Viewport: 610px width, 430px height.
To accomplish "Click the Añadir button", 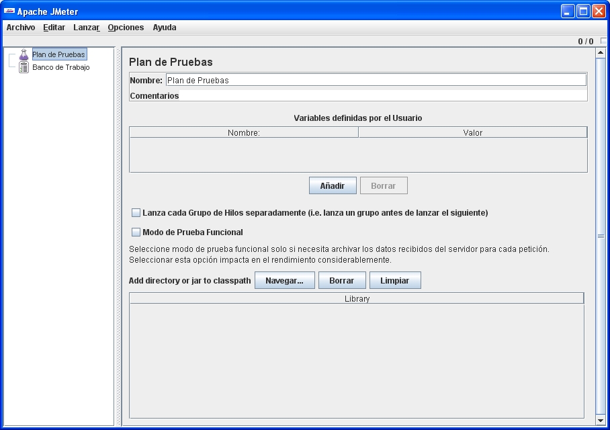I will coord(333,185).
